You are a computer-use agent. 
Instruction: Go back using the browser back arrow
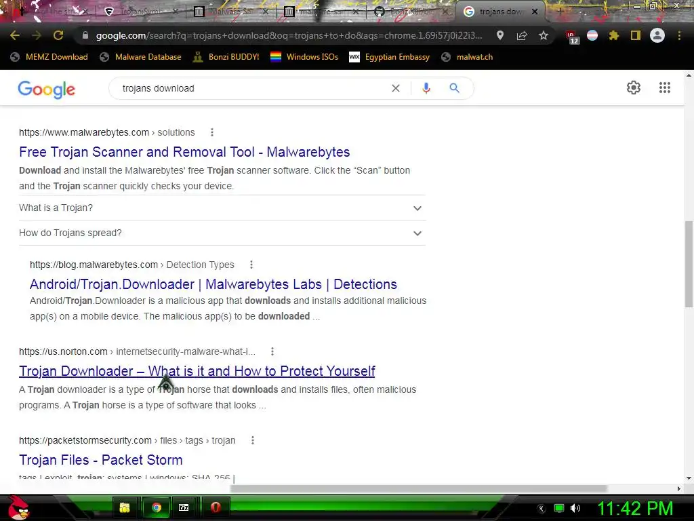pos(15,35)
